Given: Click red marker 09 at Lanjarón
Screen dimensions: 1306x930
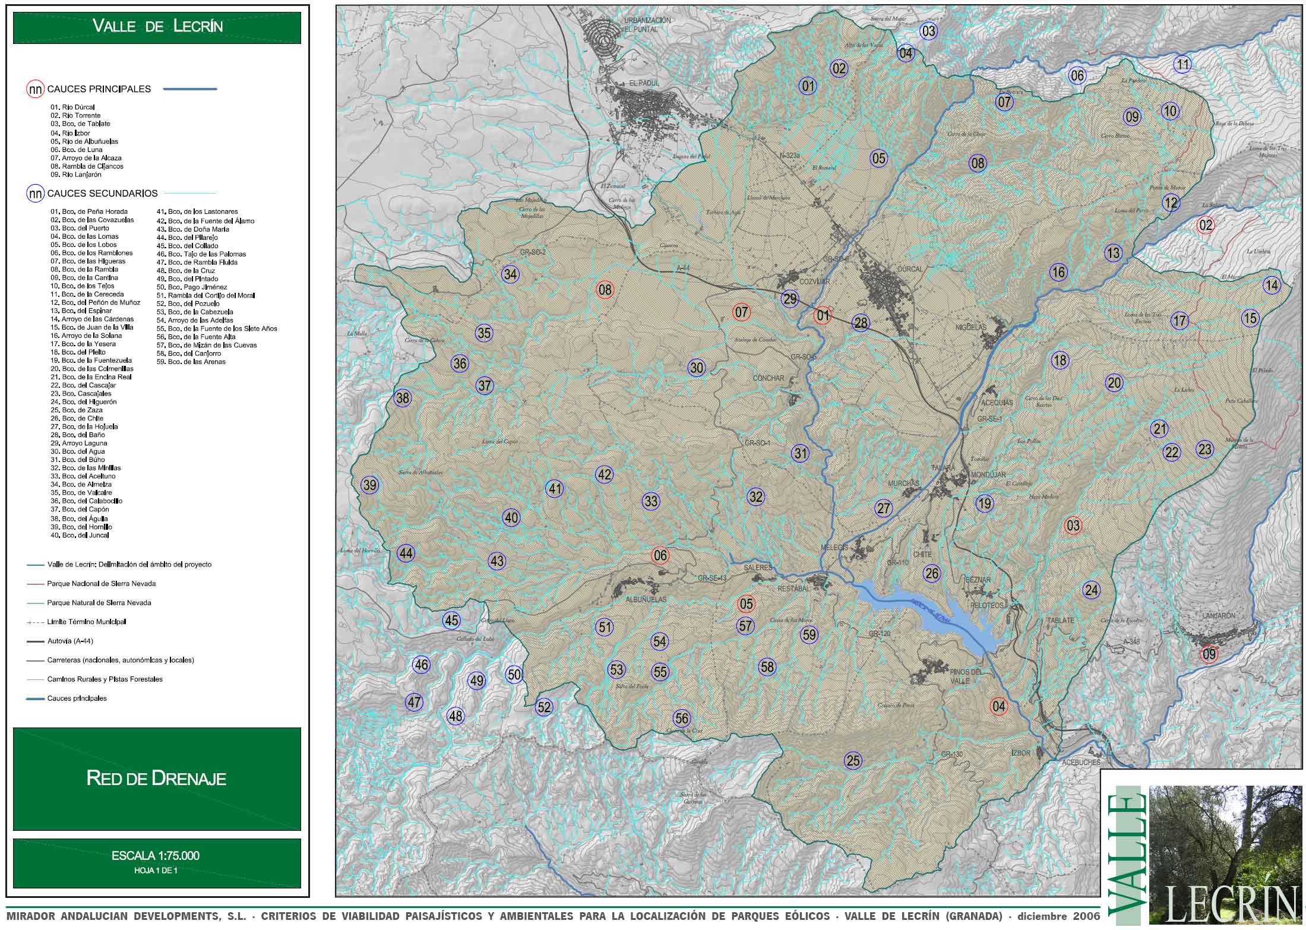Looking at the screenshot, I should pos(1209,655).
